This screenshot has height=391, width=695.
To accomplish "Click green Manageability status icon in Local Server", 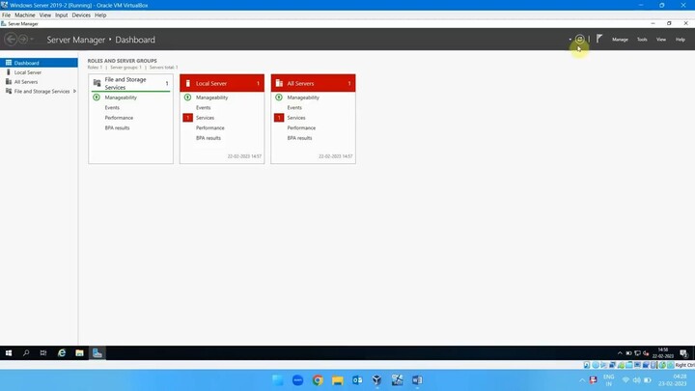I will coord(187,98).
